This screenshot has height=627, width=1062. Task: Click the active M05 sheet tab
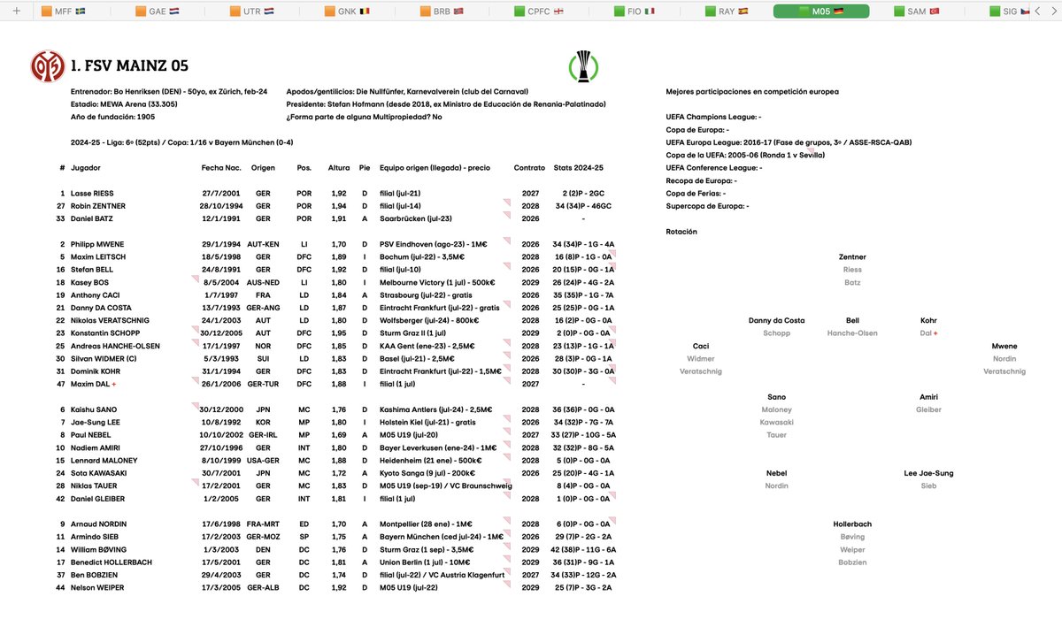[x=821, y=11]
